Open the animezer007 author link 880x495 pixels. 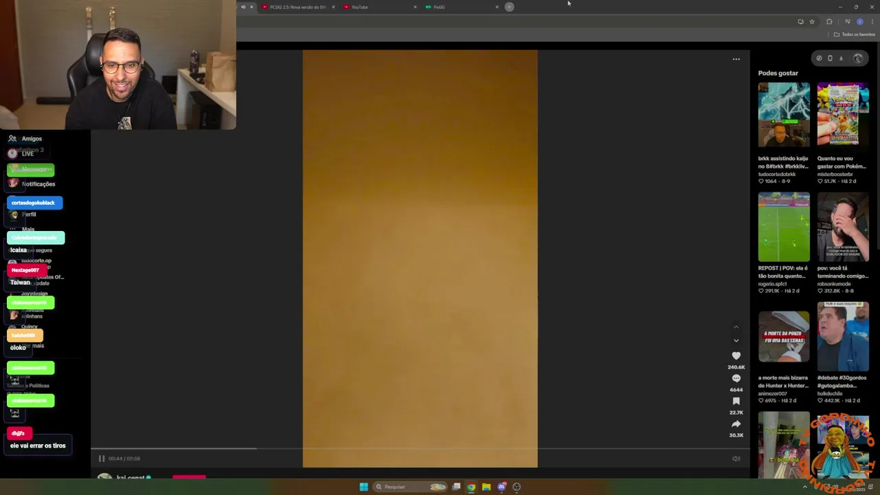(x=772, y=394)
